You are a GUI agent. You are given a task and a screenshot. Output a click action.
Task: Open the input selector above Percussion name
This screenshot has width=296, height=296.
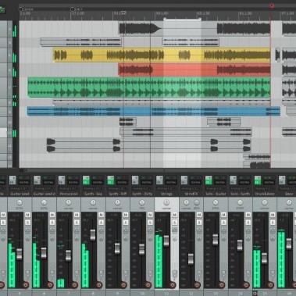(x=69, y=188)
